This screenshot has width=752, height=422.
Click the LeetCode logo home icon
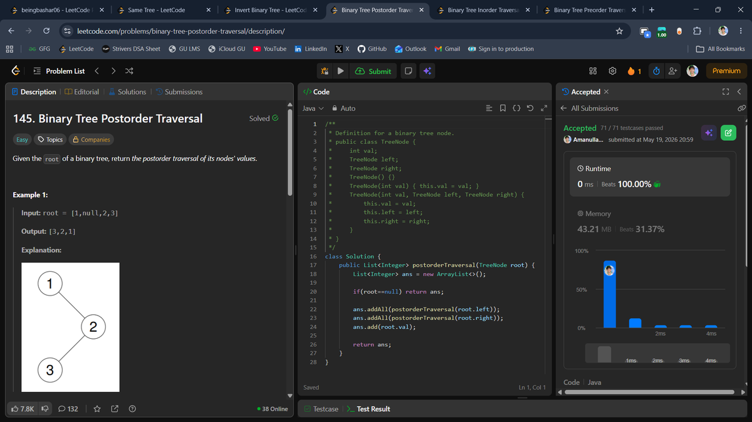(15, 71)
